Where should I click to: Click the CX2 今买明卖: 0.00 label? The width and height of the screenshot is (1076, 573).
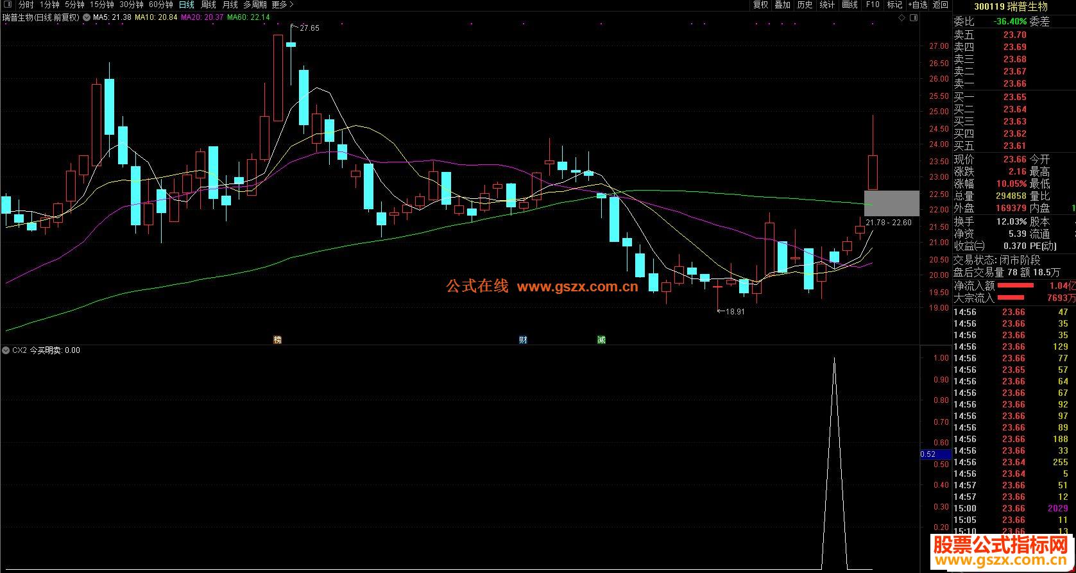click(46, 350)
